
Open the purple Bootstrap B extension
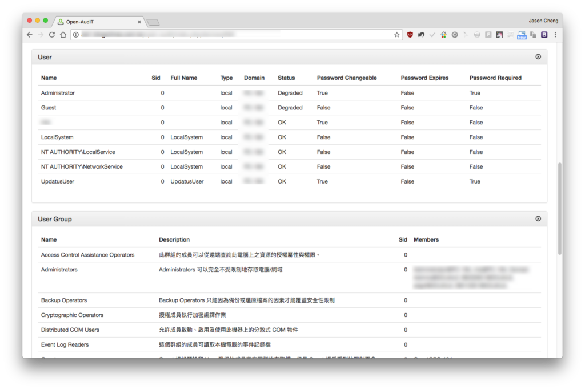coord(544,35)
